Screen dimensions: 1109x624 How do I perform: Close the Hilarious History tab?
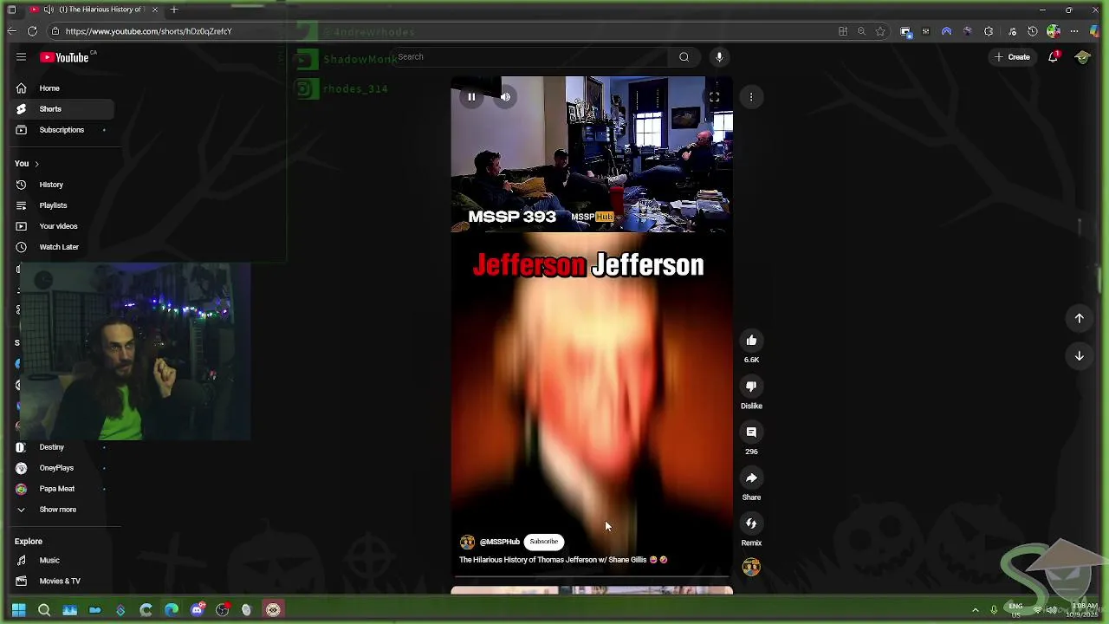tap(155, 10)
